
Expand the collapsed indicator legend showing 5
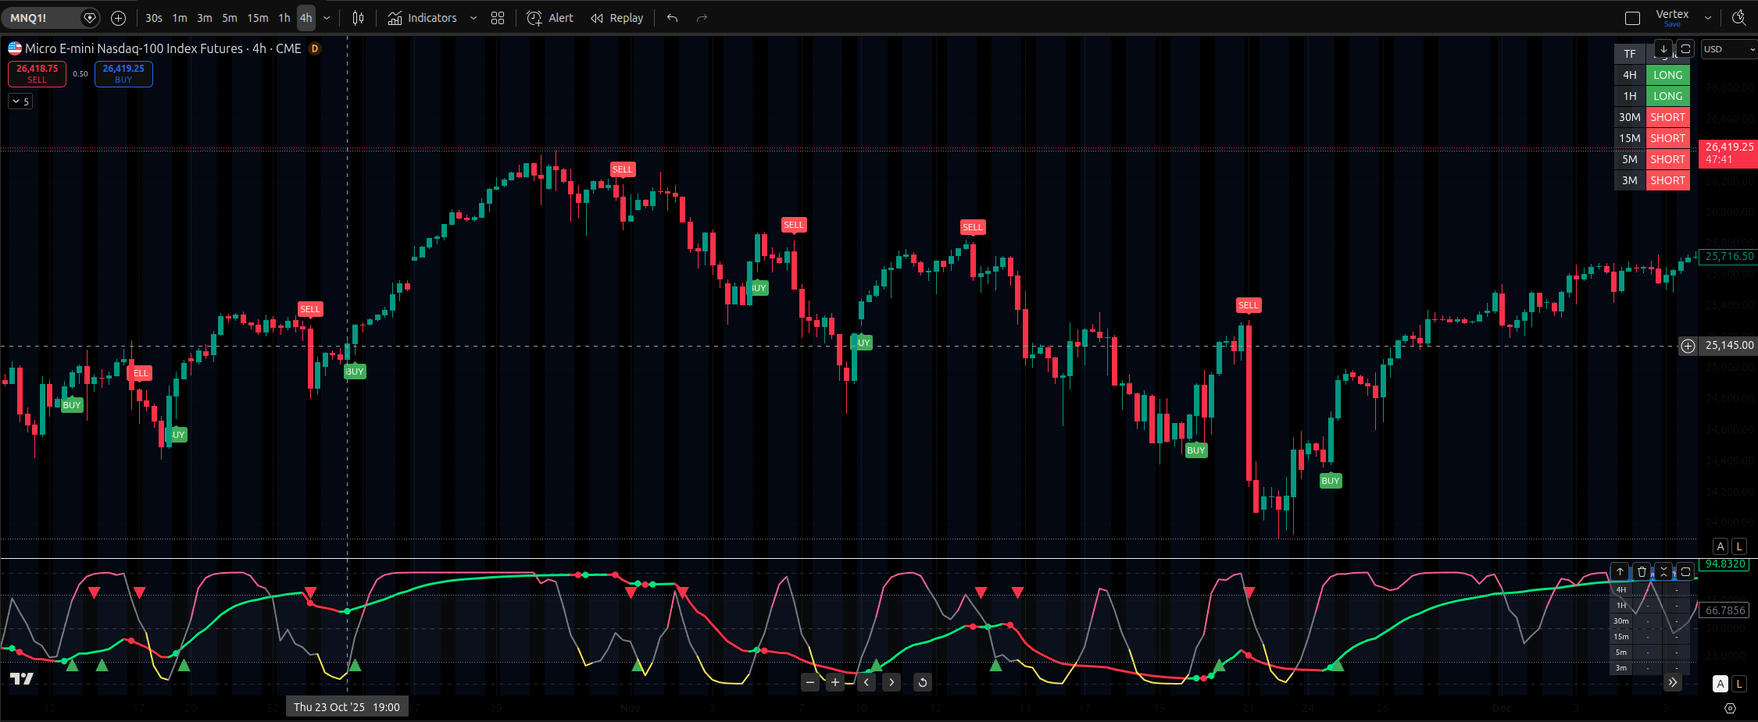coord(20,101)
